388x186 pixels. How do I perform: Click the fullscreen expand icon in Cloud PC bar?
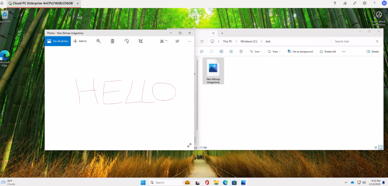pyautogui.click(x=355, y=3)
